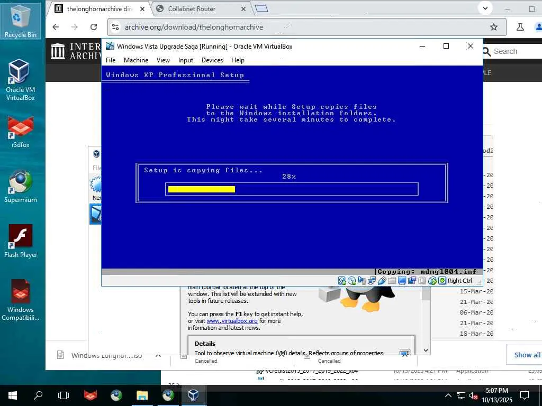The image size is (542, 406).
Task: Show hidden system tray icons
Action: coord(448,395)
